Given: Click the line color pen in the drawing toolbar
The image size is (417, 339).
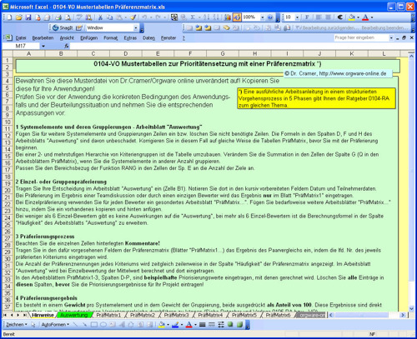Looking at the screenshot, I should coord(175,324).
